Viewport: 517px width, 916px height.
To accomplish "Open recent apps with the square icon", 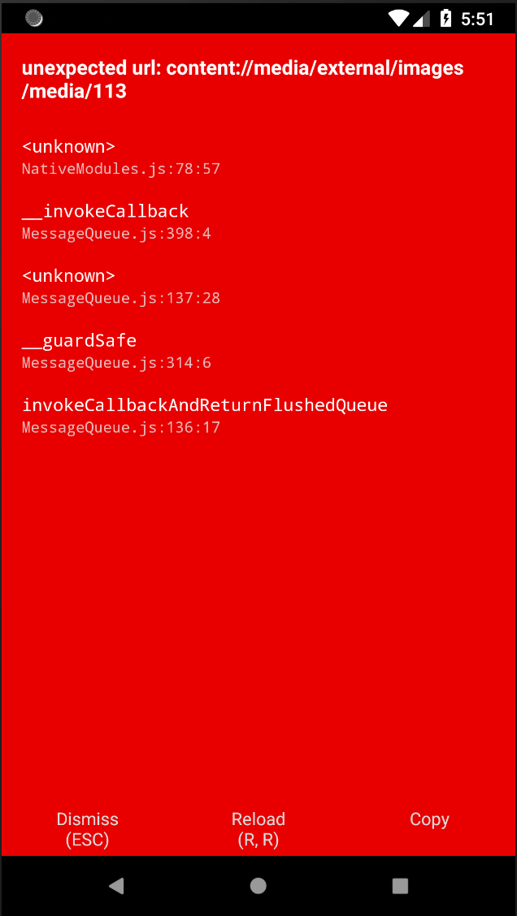I will (x=400, y=886).
